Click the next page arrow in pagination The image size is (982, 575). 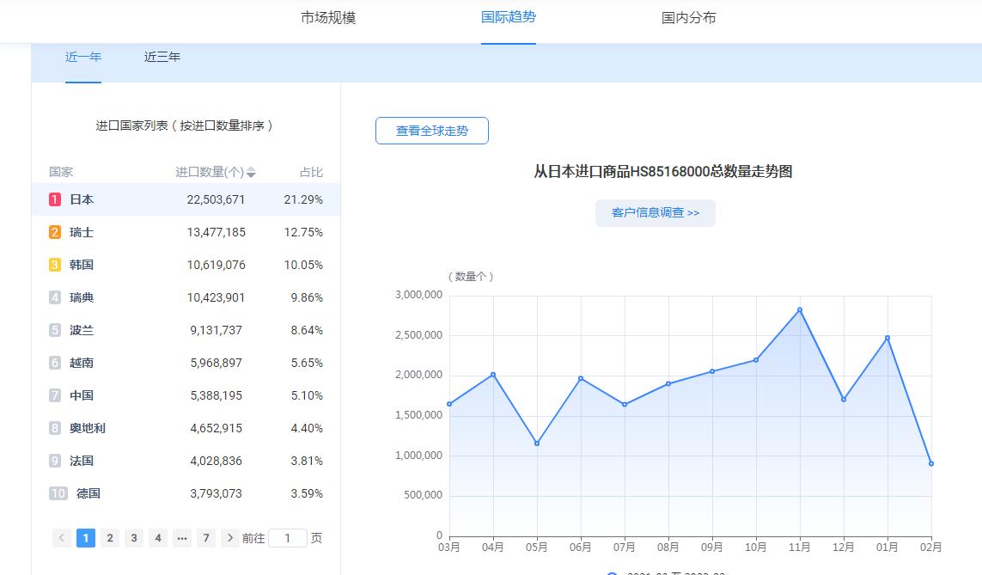230,537
